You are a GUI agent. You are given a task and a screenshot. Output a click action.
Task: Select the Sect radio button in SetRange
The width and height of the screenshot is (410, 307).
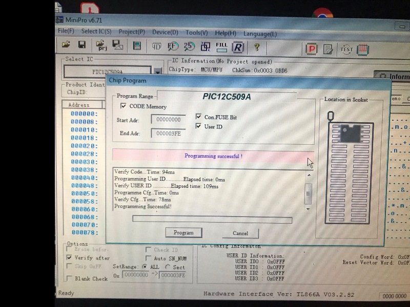click(167, 267)
